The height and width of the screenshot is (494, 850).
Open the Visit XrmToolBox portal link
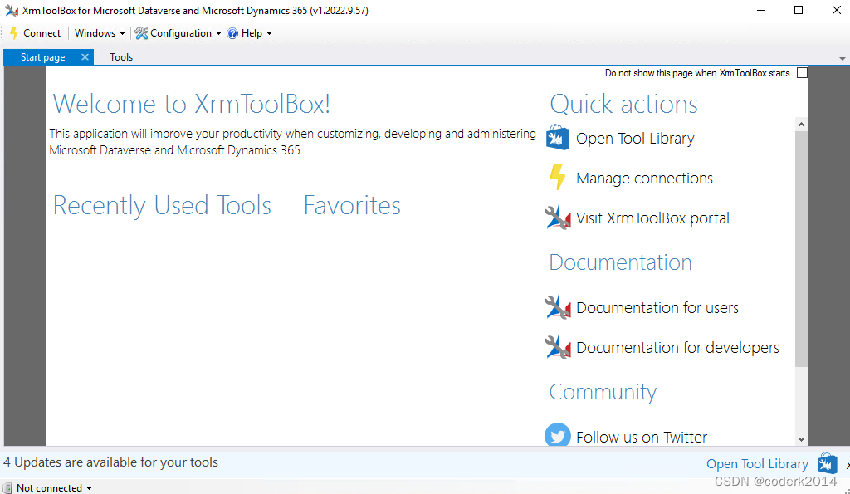[652, 218]
